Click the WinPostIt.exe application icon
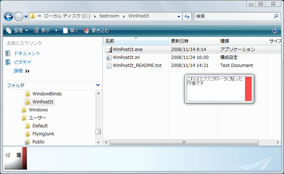 (x=109, y=50)
